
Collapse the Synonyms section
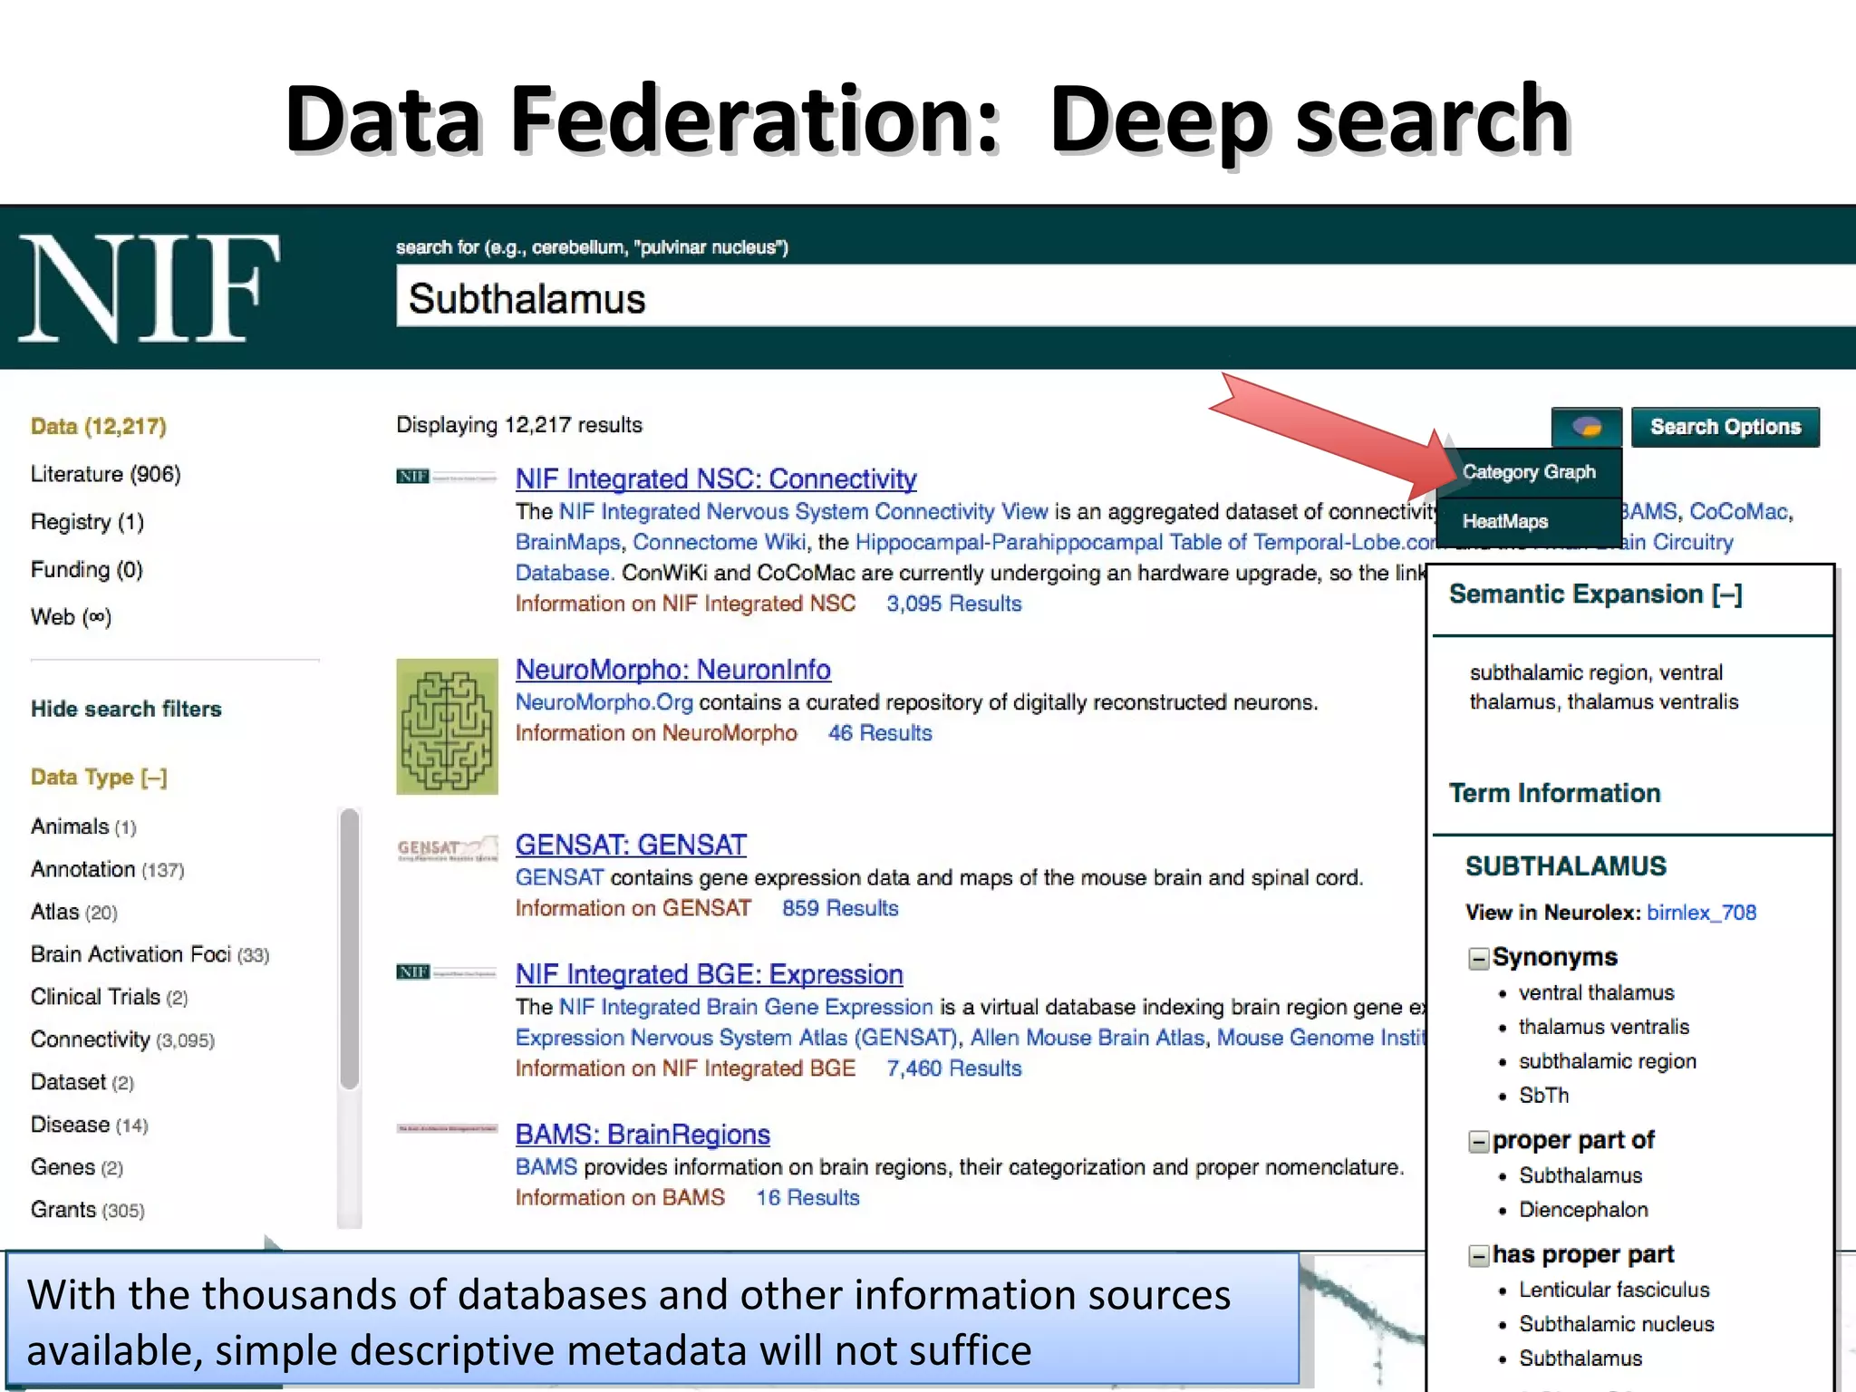click(1478, 959)
